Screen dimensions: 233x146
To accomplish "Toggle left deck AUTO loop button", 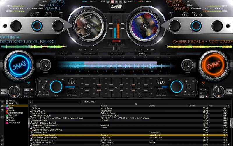I will [x=40, y=92].
